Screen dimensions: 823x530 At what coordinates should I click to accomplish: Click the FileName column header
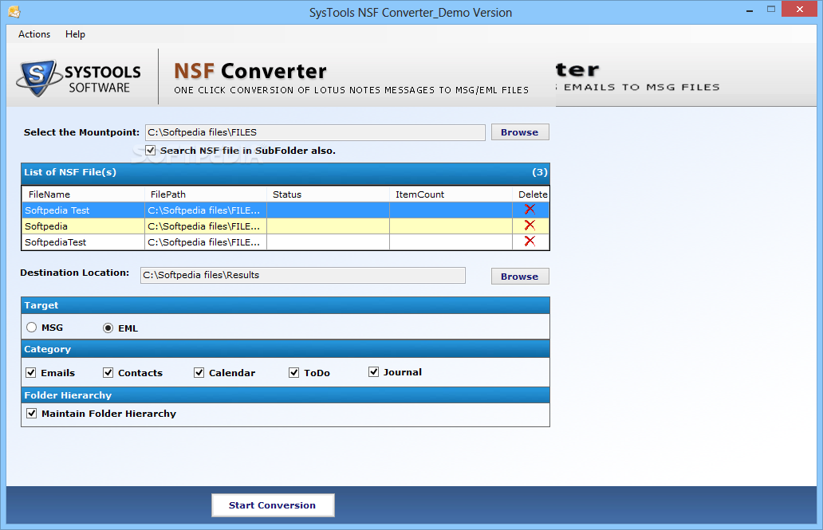pyautogui.click(x=83, y=194)
